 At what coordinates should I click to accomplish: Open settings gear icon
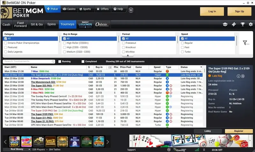(x=251, y=24)
